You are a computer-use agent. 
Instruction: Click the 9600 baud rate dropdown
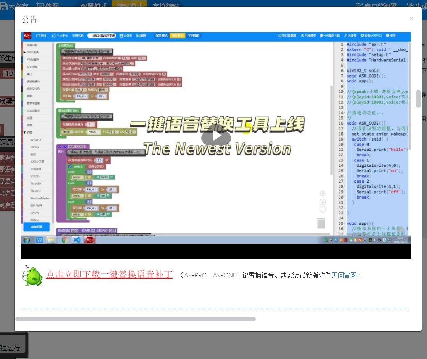pos(94,132)
